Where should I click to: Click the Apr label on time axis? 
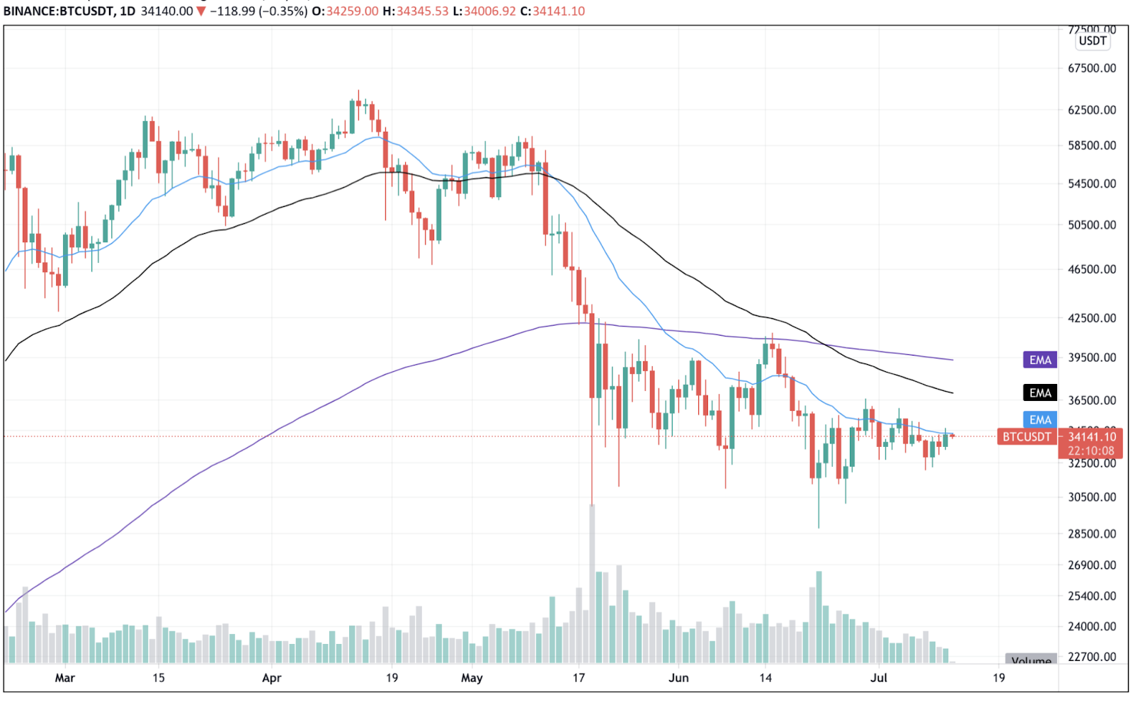(x=272, y=678)
